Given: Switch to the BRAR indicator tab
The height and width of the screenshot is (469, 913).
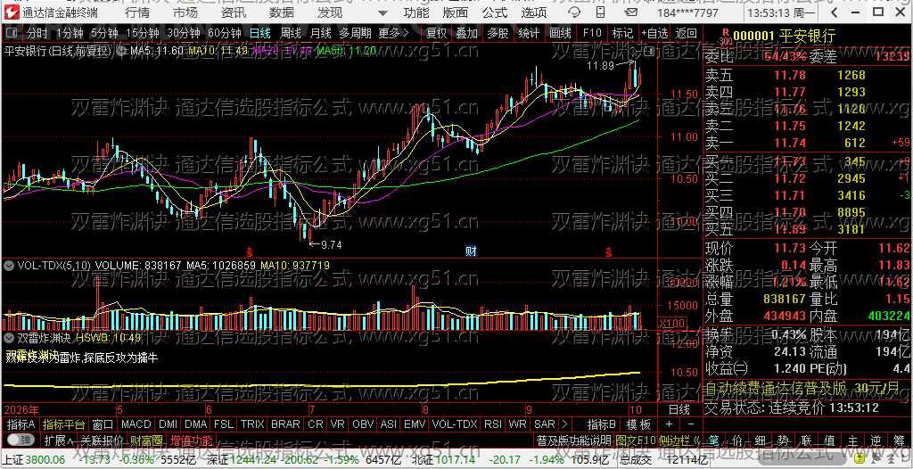Looking at the screenshot, I should pyautogui.click(x=285, y=424).
